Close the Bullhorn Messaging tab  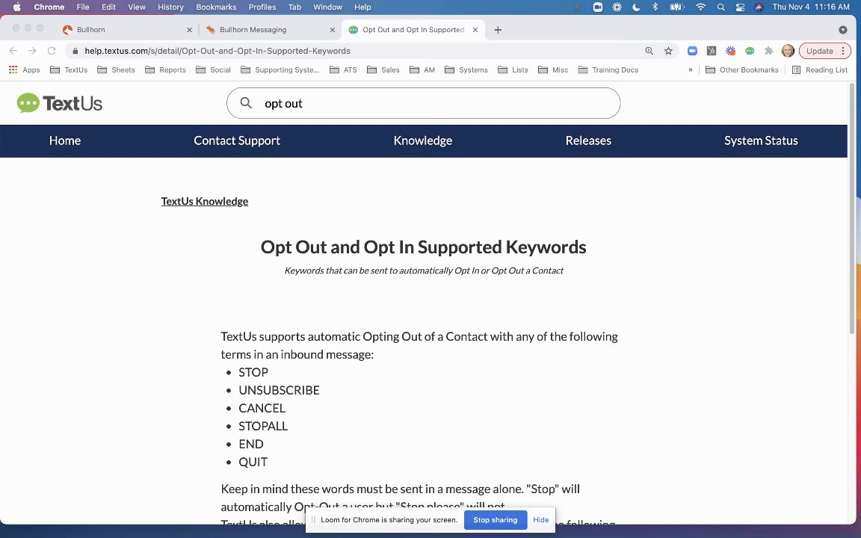click(332, 30)
